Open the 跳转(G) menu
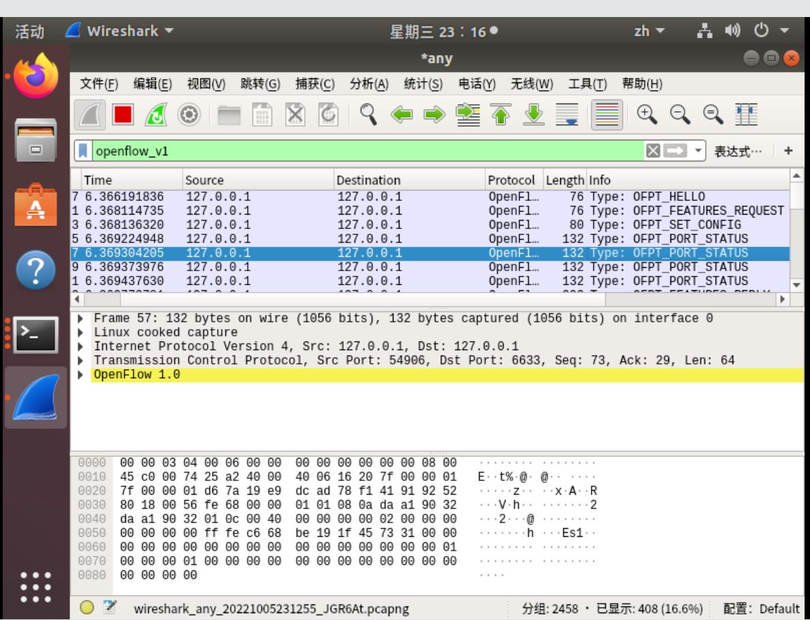810x620 pixels. (260, 84)
